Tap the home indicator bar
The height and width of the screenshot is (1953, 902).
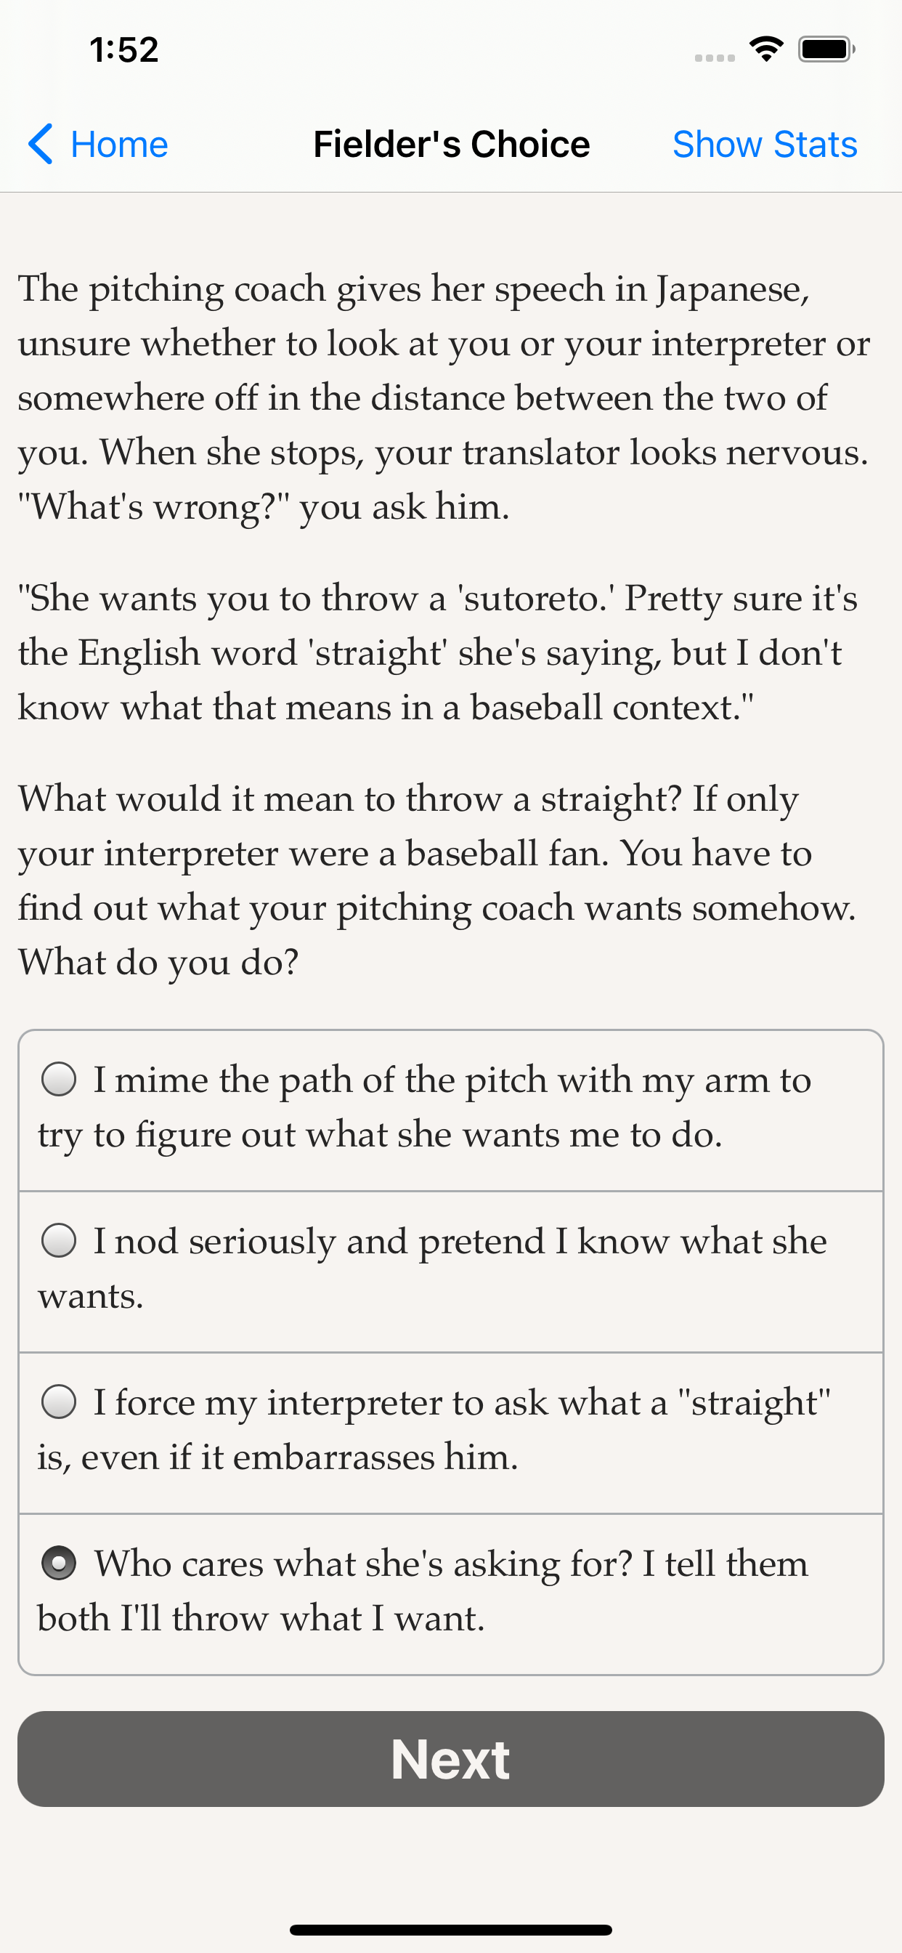[x=451, y=1930]
